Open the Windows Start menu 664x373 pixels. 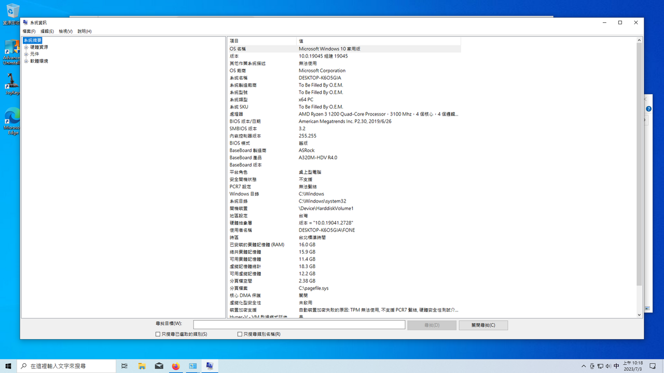(x=8, y=366)
